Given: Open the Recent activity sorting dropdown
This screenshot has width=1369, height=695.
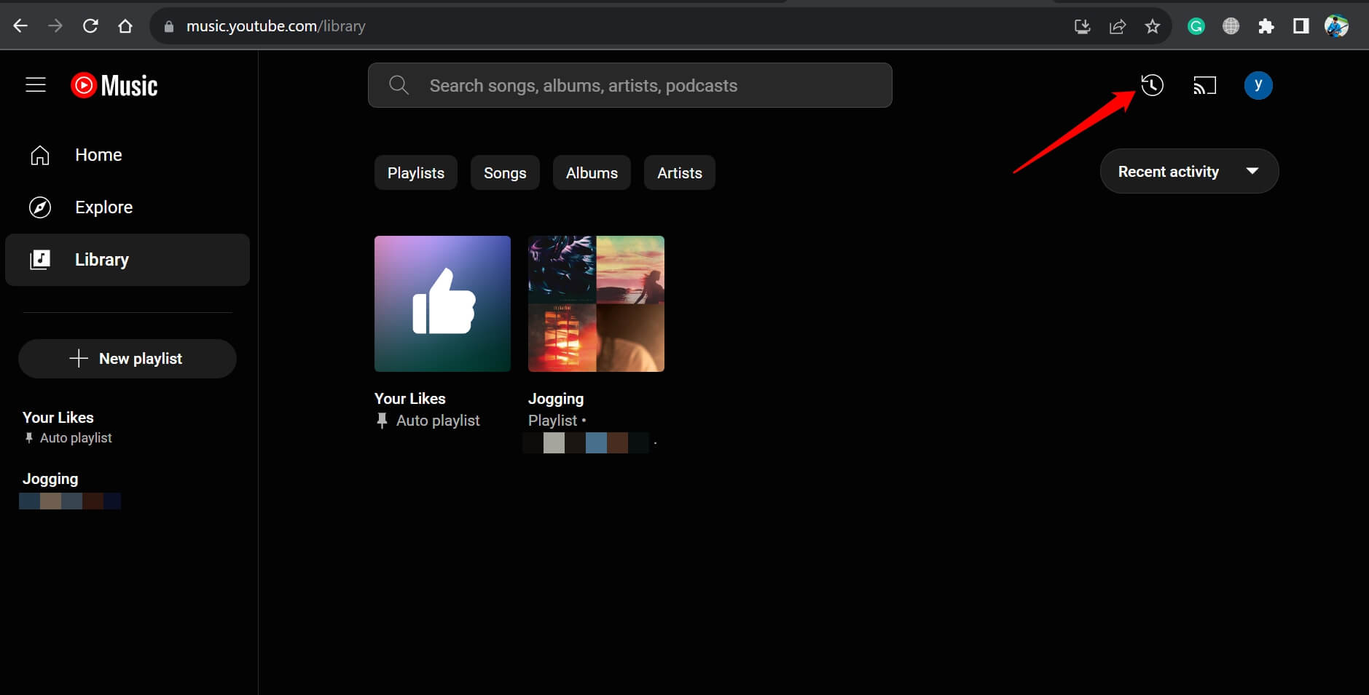Looking at the screenshot, I should pyautogui.click(x=1188, y=171).
